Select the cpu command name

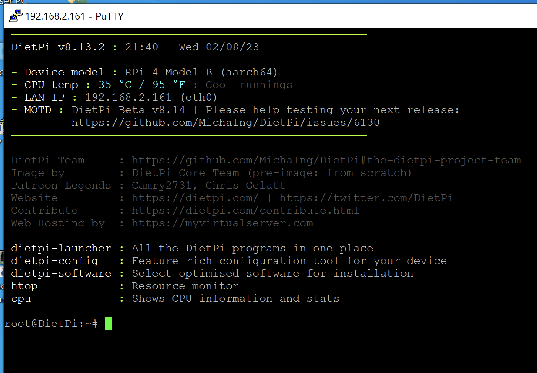[x=21, y=298]
